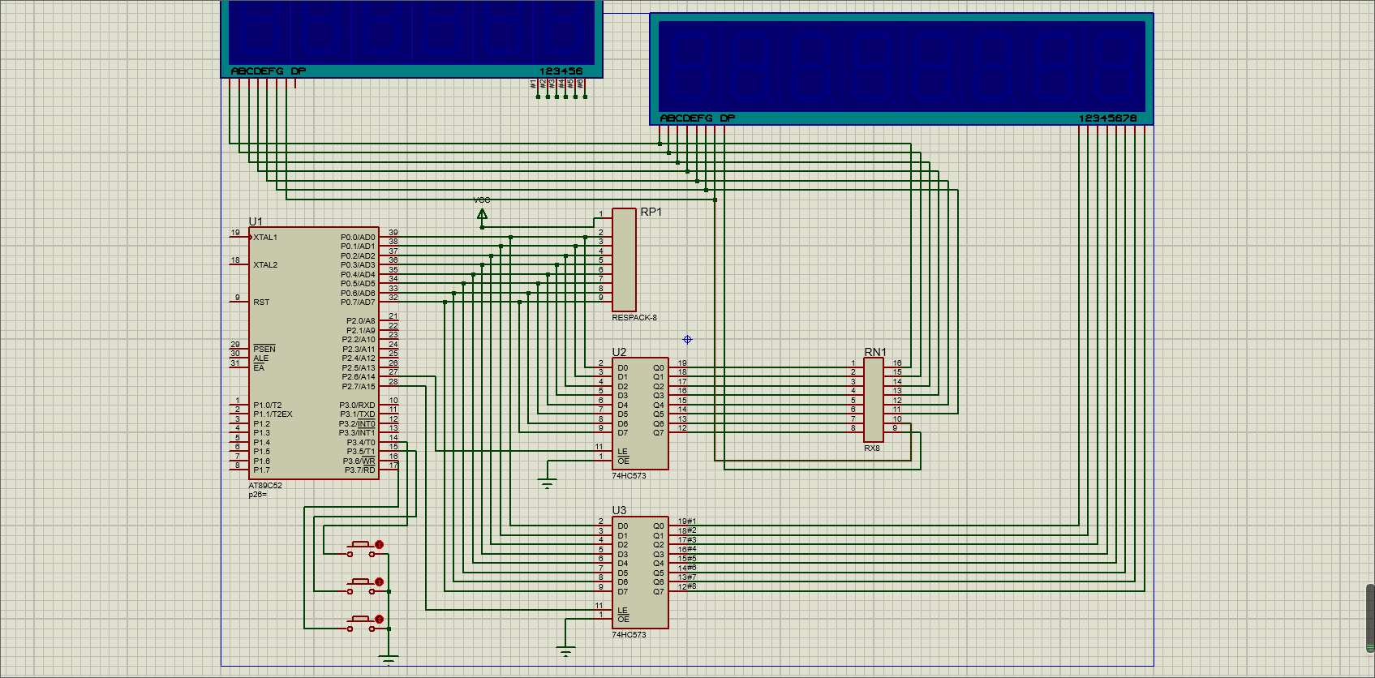Click the OE pin label on U3
Viewport: 1375px width, 678px height.
(623, 620)
